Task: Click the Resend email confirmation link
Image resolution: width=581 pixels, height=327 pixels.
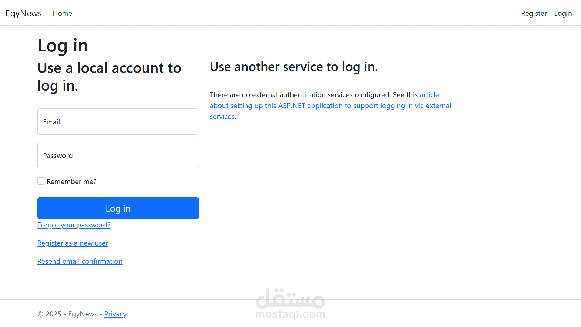Action: click(80, 261)
